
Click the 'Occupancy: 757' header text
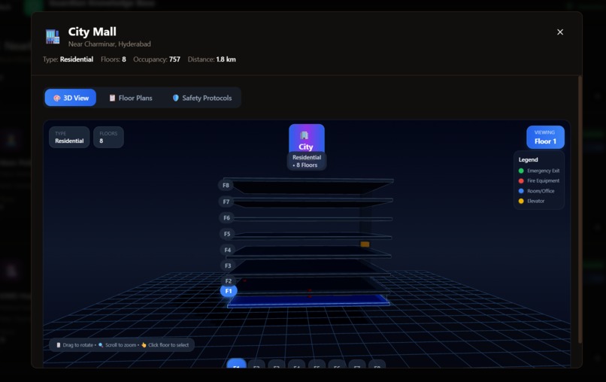click(156, 59)
